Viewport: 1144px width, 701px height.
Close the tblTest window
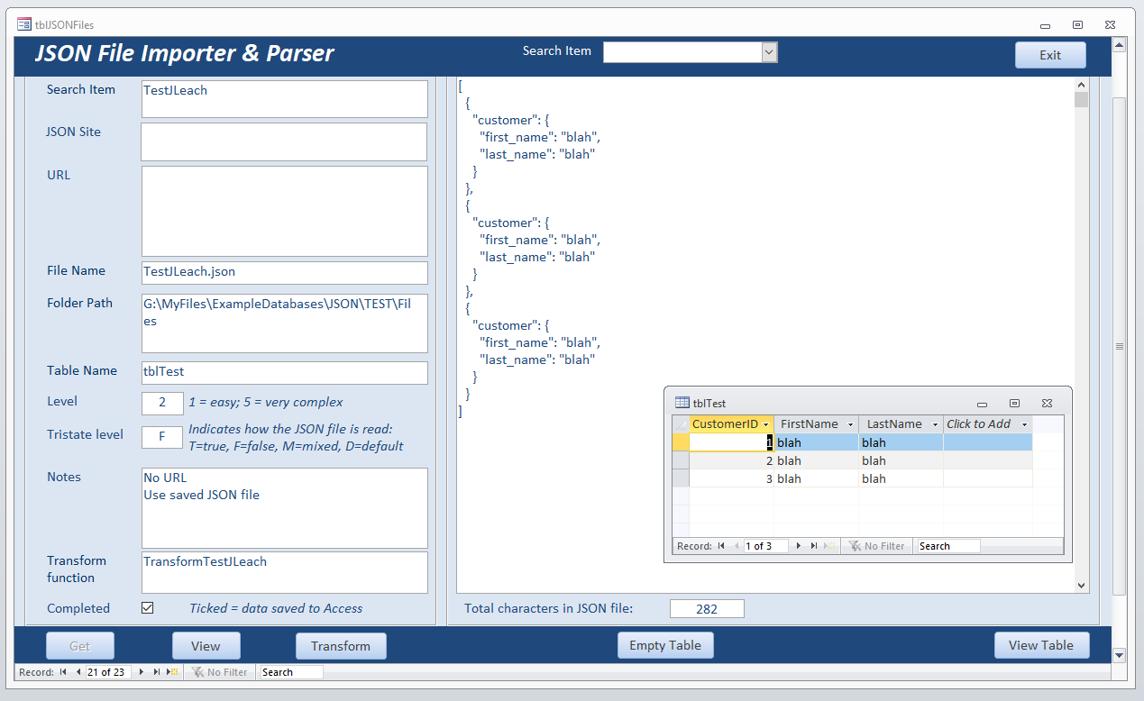point(1047,404)
